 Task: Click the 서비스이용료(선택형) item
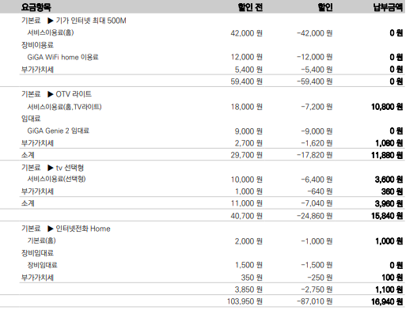[56, 179]
